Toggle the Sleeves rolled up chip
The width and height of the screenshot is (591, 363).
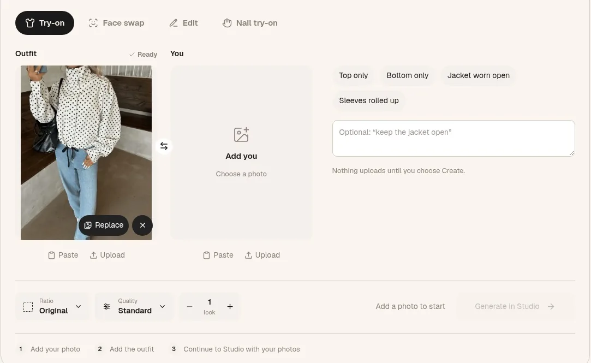(x=368, y=100)
